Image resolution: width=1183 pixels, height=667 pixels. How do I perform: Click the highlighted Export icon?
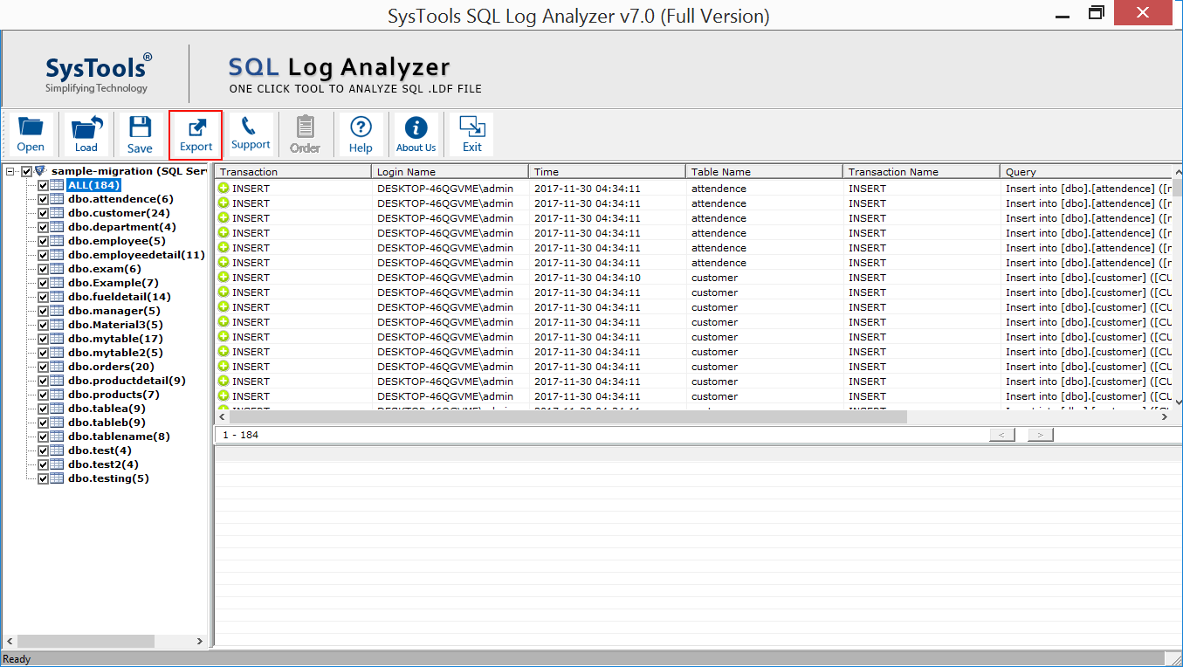[x=195, y=133]
